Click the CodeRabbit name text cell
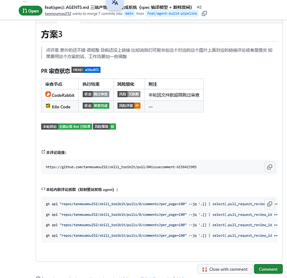The image size is (287, 278). [x=63, y=95]
